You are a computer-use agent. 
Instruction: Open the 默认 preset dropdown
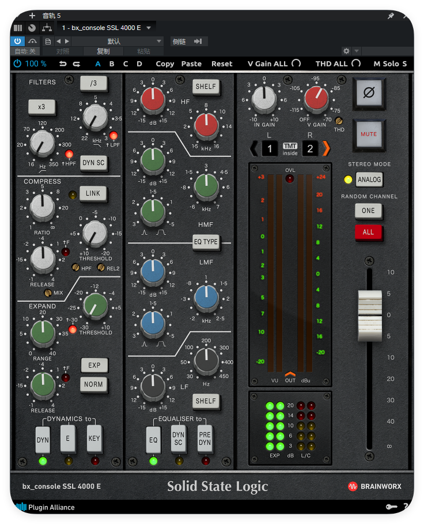(118, 41)
